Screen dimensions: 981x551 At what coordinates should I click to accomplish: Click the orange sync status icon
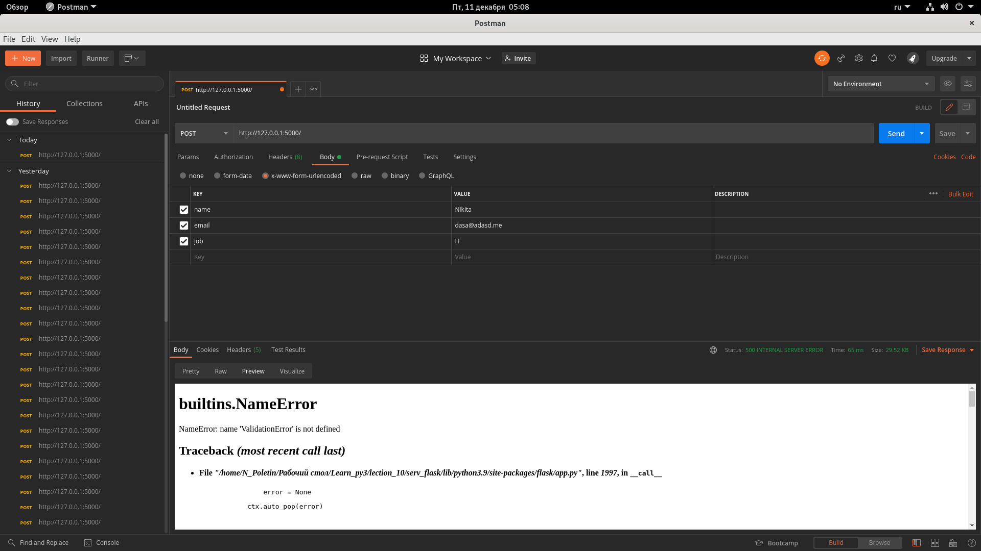coord(822,58)
